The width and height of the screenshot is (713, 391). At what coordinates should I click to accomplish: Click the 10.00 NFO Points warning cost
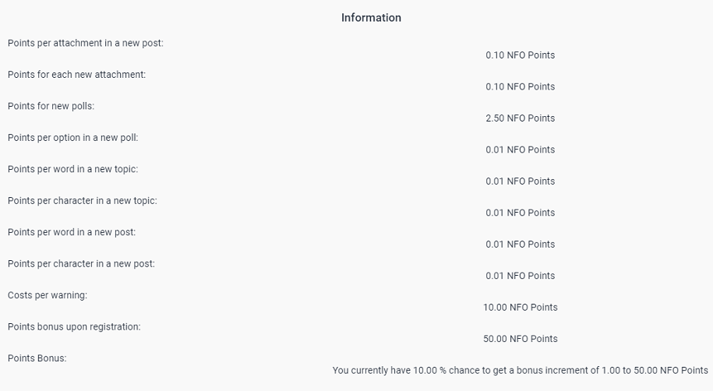(521, 308)
